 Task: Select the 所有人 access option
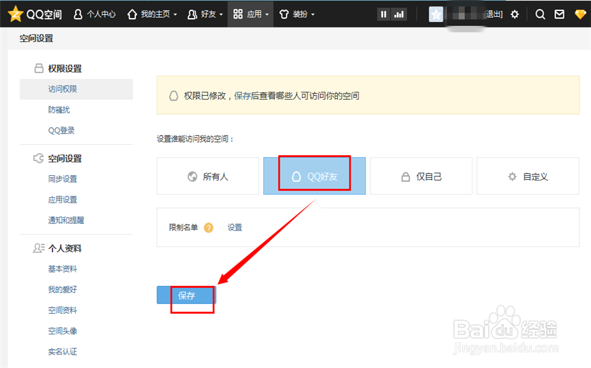click(x=208, y=177)
